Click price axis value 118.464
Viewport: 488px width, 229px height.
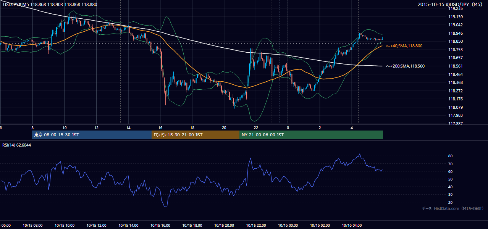pos(456,74)
